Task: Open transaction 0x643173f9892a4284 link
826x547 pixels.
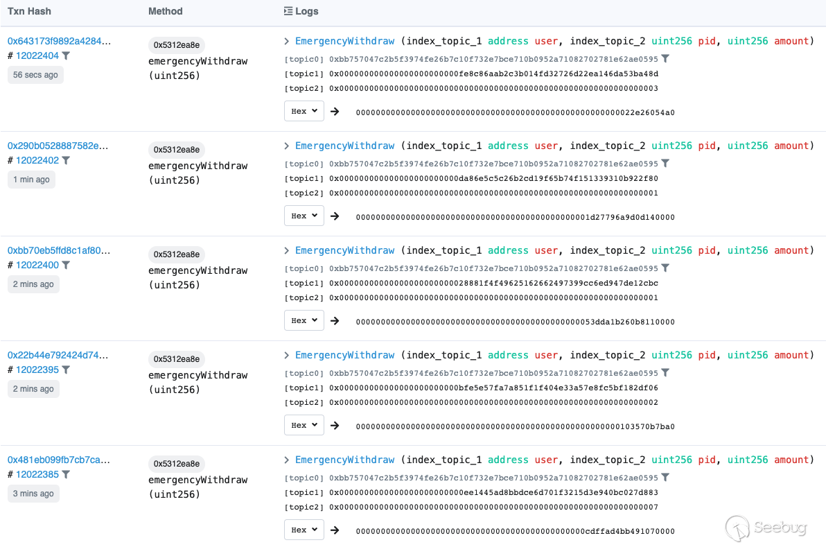Action: point(59,41)
